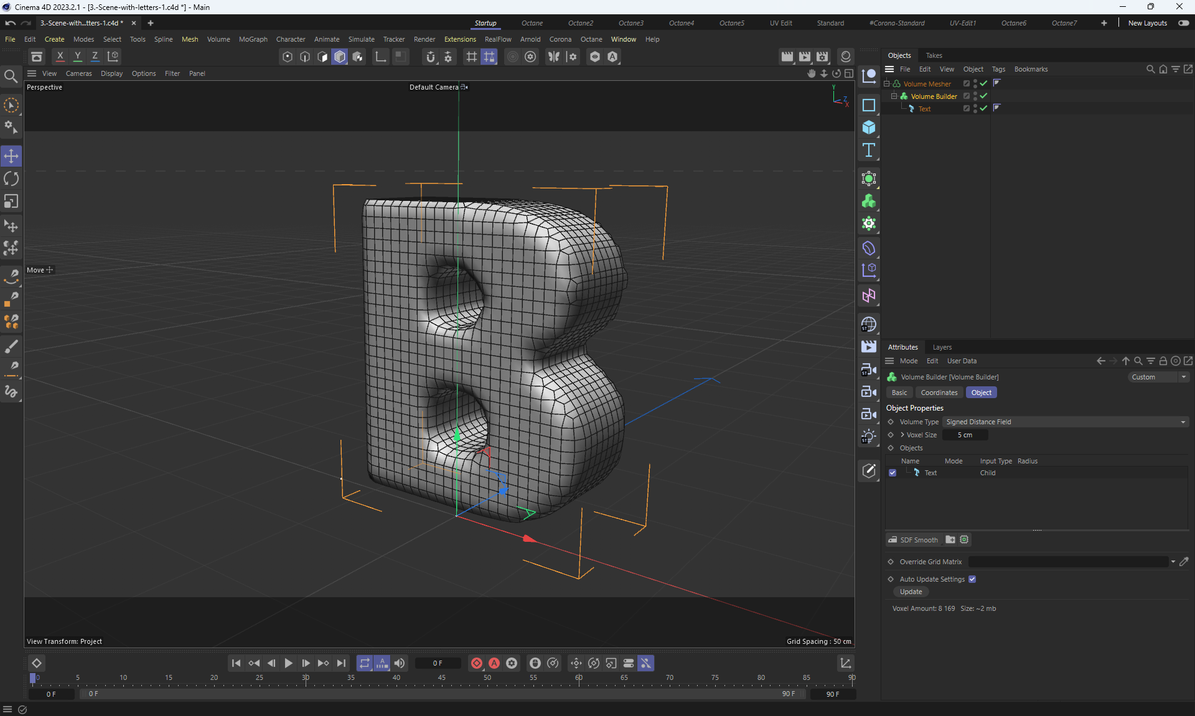Click the Cube primitive icon
1195x716 pixels.
point(869,128)
